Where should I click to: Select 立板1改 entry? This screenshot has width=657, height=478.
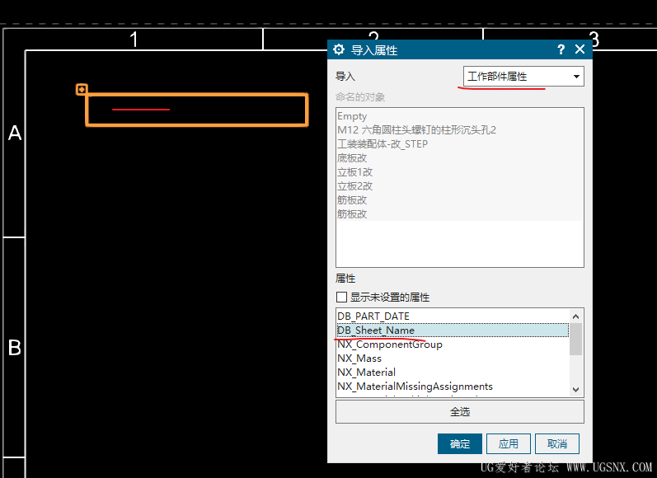click(x=460, y=172)
